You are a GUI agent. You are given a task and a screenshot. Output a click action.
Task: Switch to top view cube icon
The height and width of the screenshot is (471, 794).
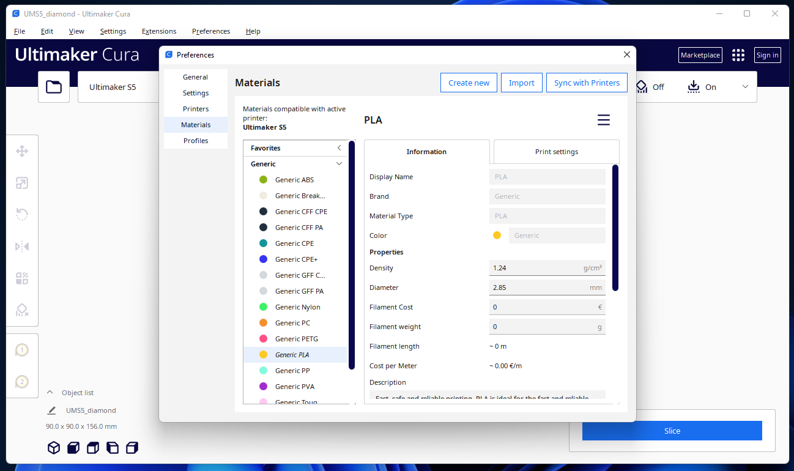pyautogui.click(x=93, y=448)
